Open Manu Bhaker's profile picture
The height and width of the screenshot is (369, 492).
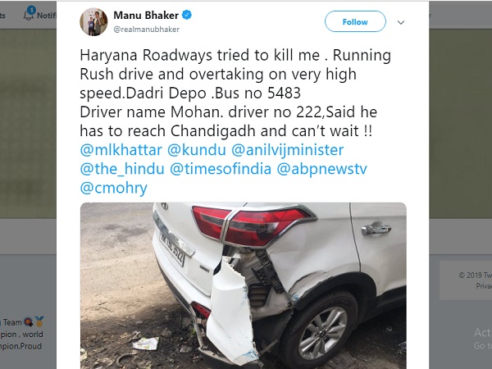93,22
